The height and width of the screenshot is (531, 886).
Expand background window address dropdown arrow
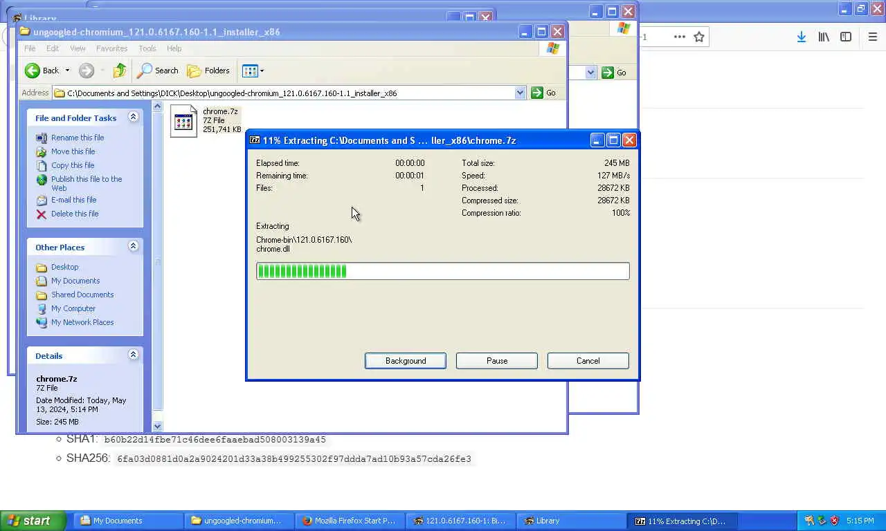(590, 73)
